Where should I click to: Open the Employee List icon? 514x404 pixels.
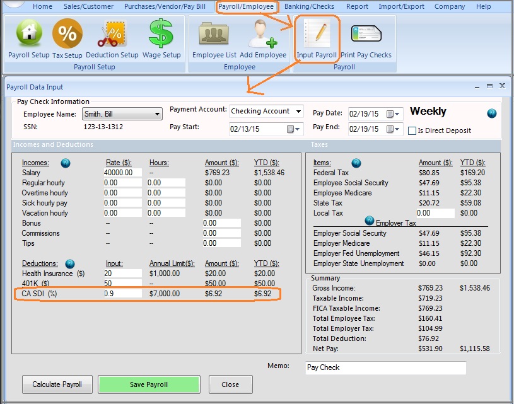click(x=214, y=35)
